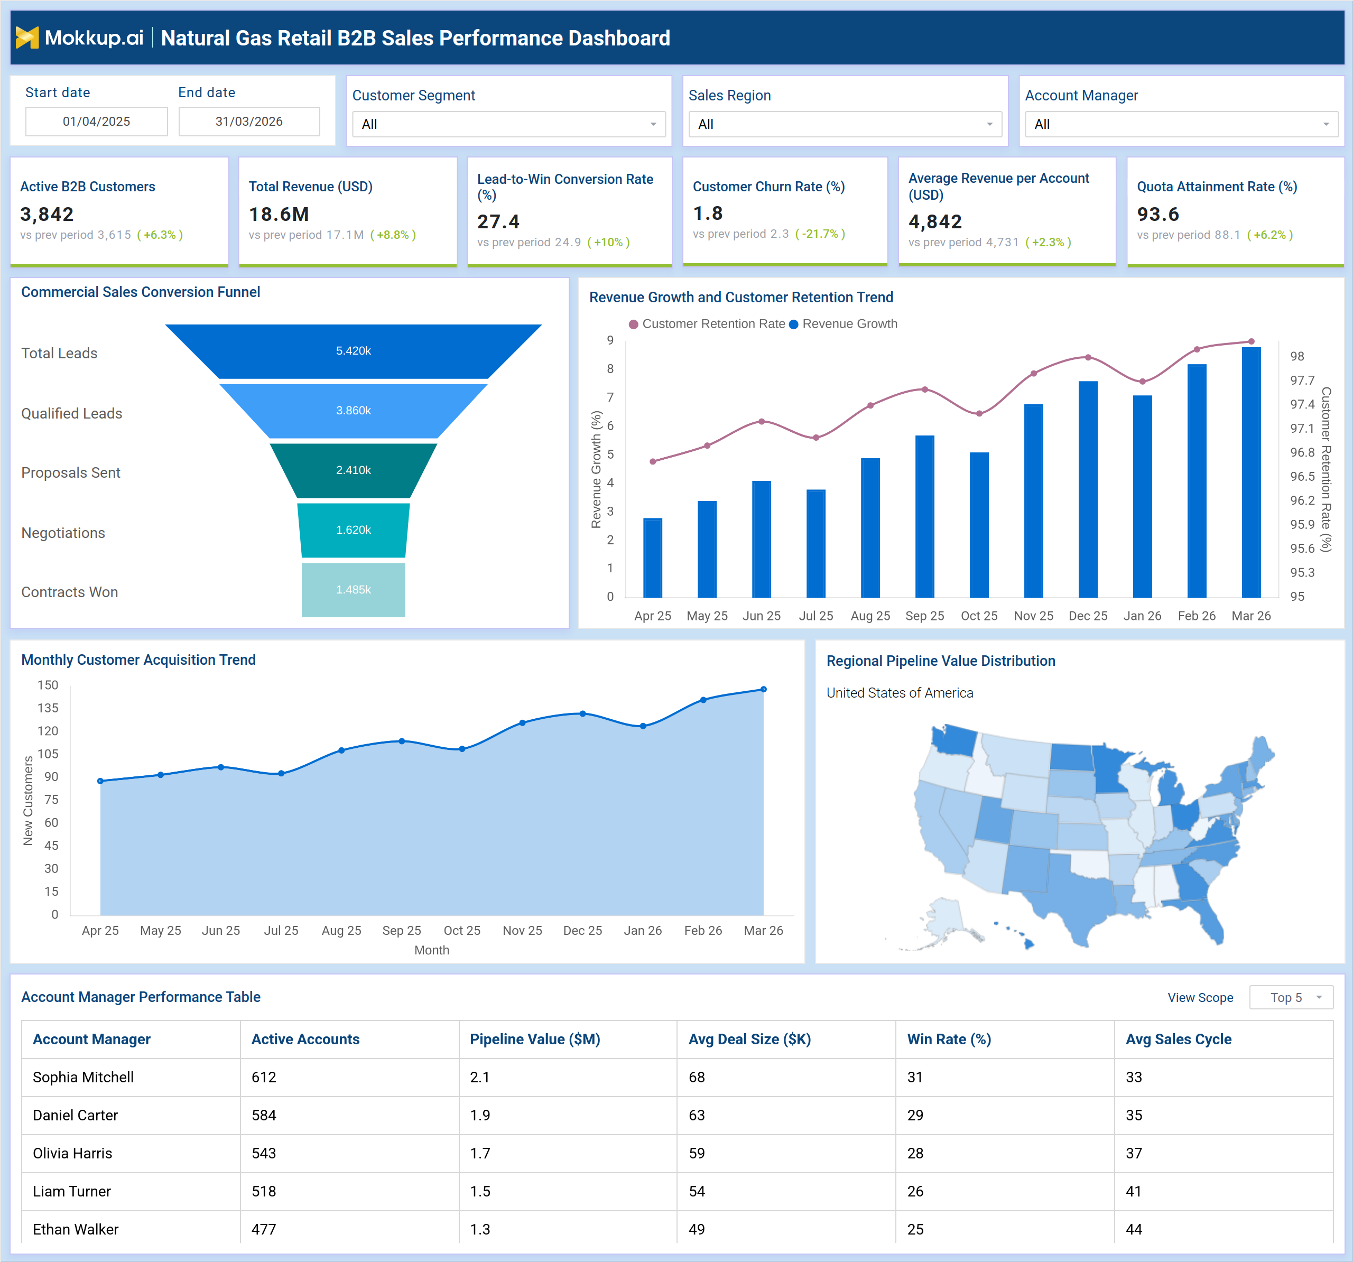
Task: Click the View Scope label
Action: pos(1200,997)
